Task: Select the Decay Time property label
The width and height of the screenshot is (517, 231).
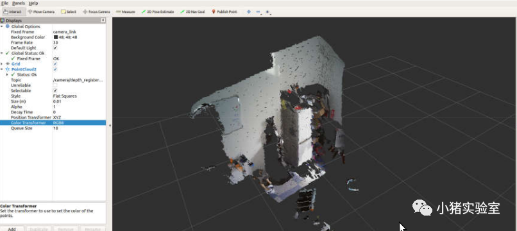Action: (22, 112)
